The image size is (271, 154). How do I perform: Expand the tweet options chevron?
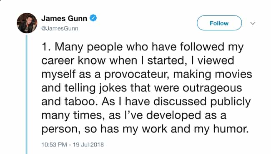253,23
